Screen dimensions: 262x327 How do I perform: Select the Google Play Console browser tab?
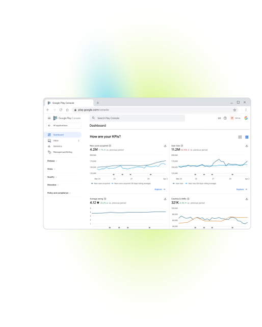click(x=69, y=103)
